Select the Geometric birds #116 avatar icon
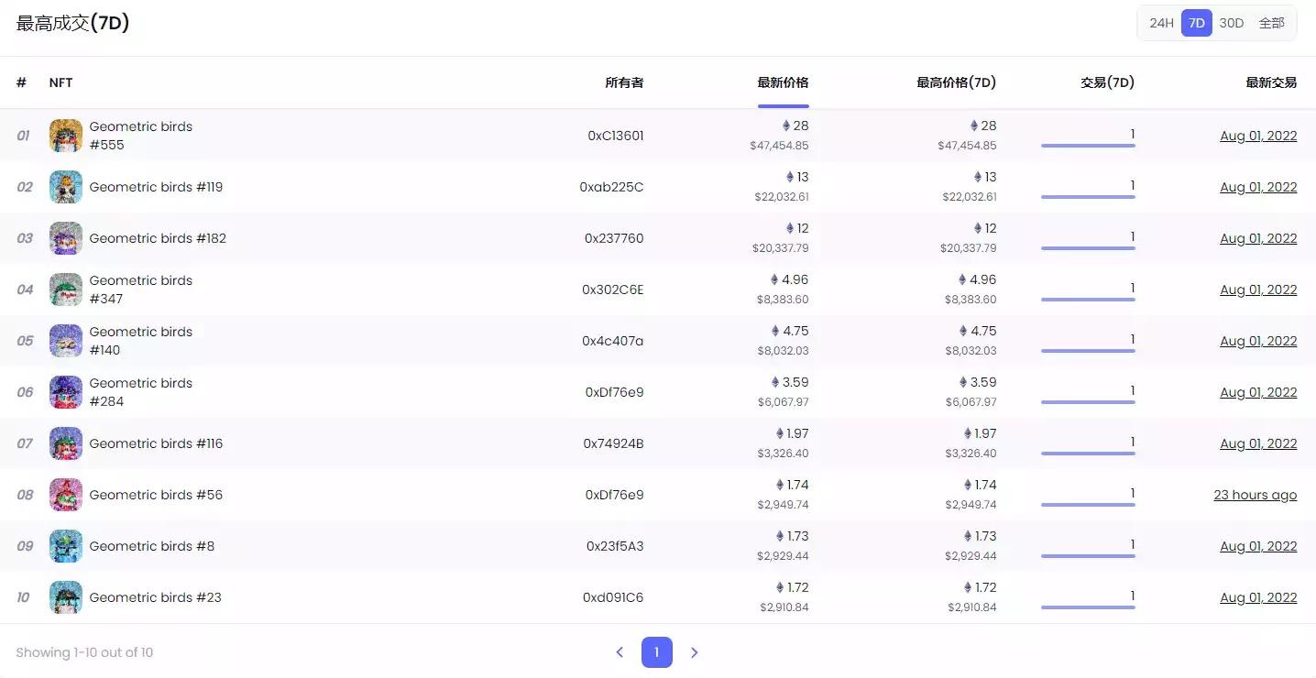This screenshot has width=1316, height=678. pyautogui.click(x=66, y=443)
